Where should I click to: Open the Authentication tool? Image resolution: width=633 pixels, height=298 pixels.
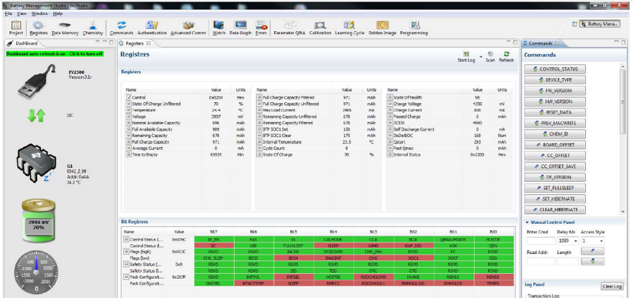[152, 28]
